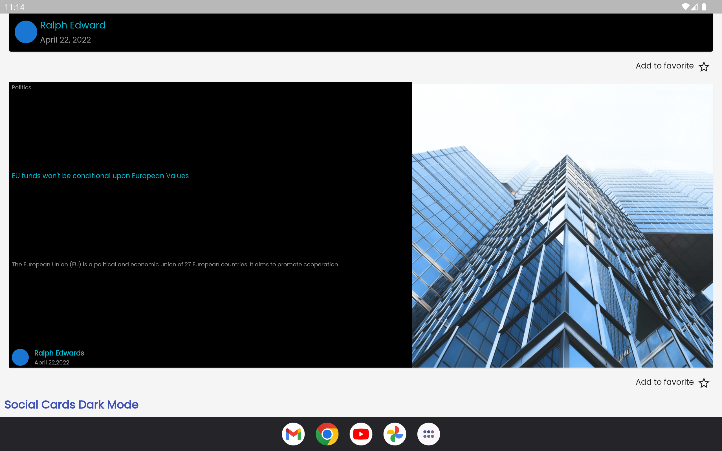Click the Ralph Edward name in top card

click(73, 25)
